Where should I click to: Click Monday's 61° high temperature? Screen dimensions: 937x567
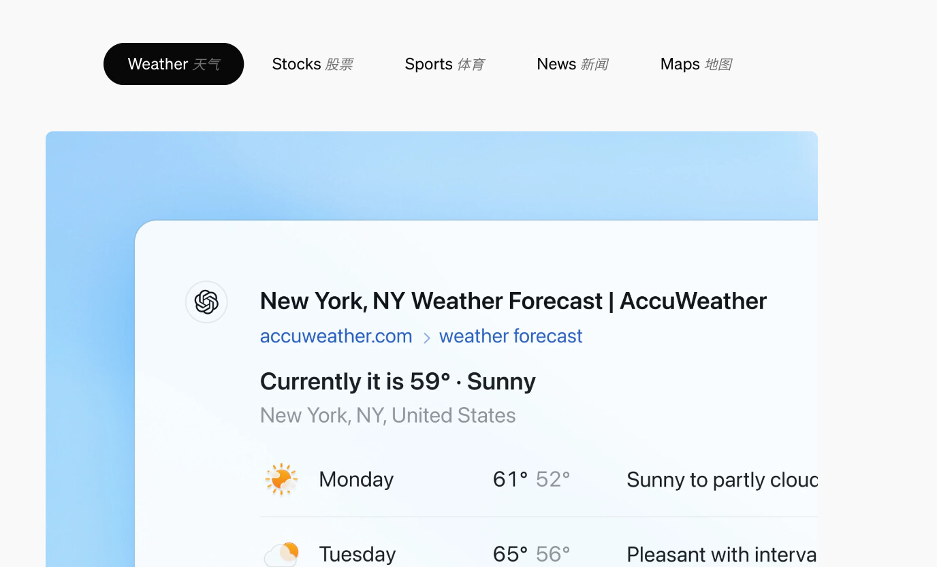(x=510, y=479)
